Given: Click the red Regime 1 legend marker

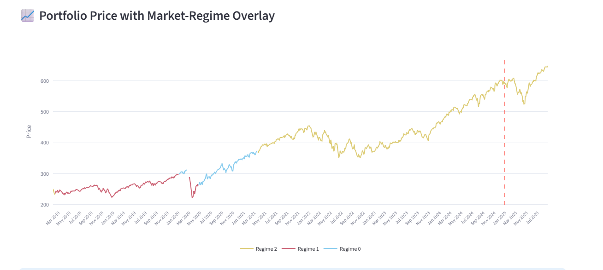Looking at the screenshot, I should click(x=288, y=249).
